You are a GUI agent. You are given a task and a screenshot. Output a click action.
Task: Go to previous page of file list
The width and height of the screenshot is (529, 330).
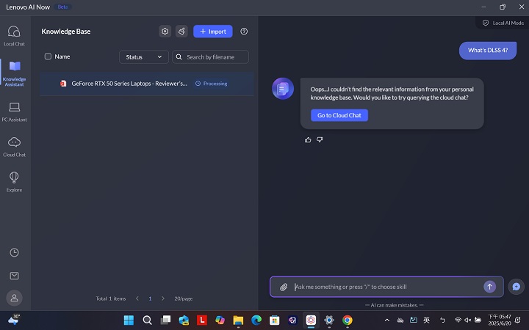137,298
